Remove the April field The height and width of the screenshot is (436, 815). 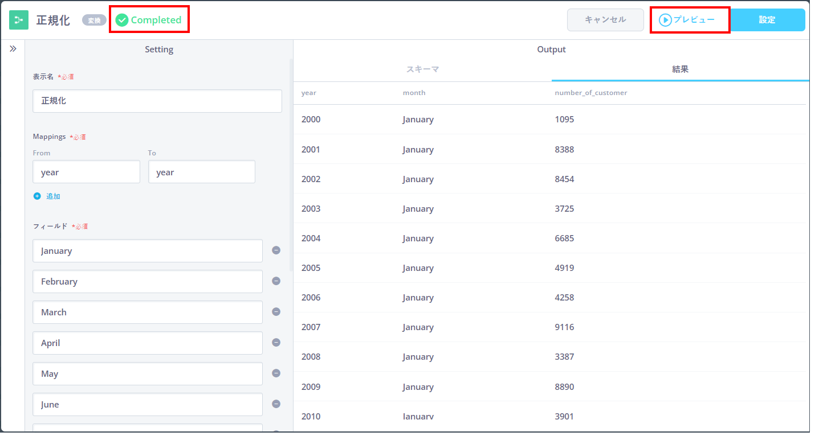[x=276, y=343]
